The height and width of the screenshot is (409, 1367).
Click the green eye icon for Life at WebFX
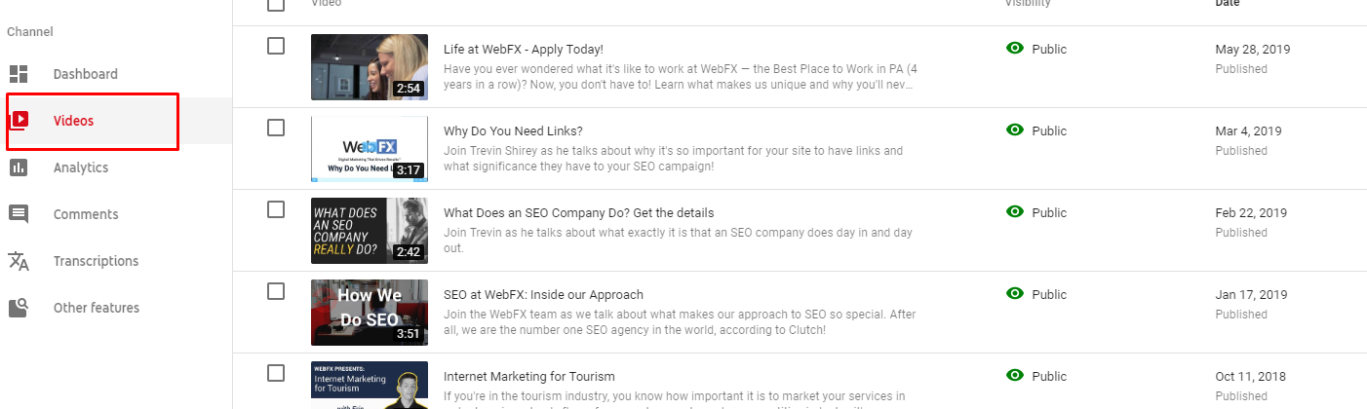1015,49
